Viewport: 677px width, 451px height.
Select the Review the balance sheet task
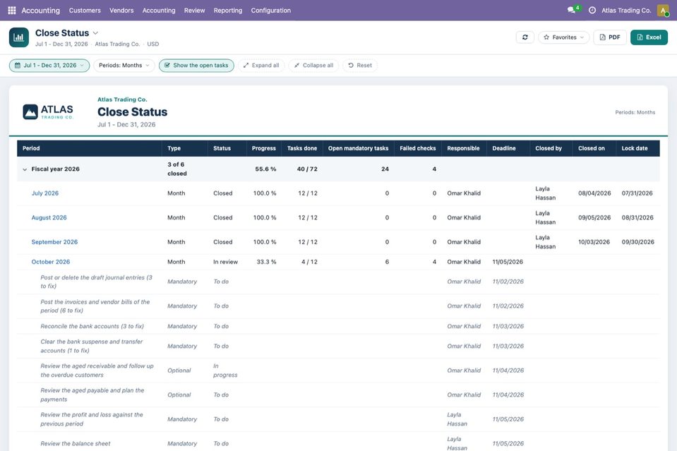pyautogui.click(x=75, y=444)
